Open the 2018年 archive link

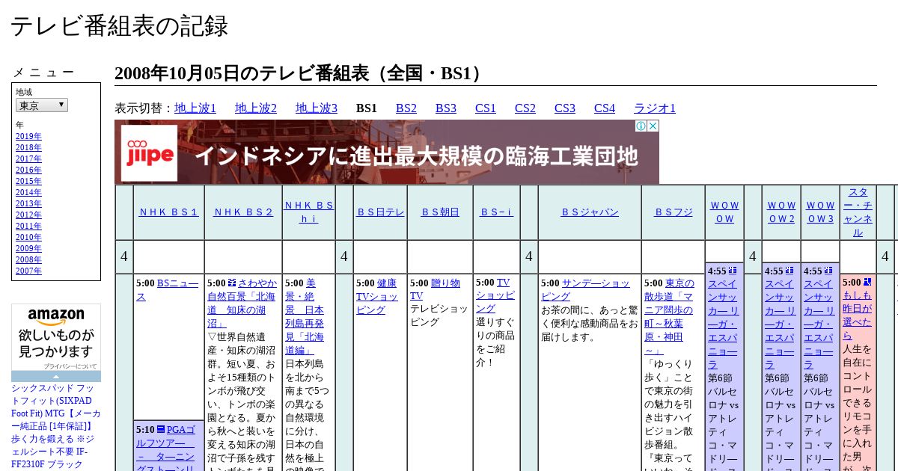(x=28, y=147)
